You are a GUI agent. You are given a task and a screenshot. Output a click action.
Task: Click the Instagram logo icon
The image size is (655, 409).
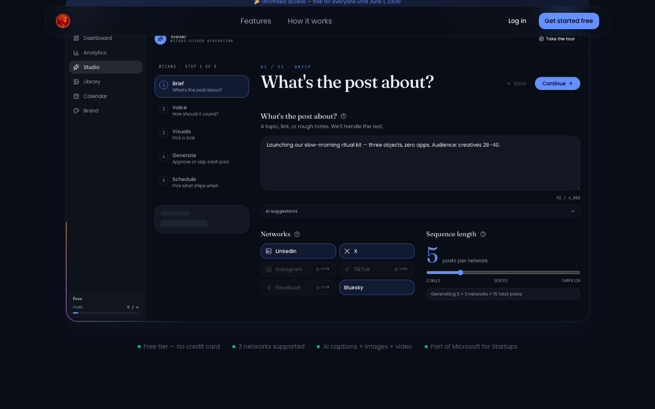click(269, 269)
